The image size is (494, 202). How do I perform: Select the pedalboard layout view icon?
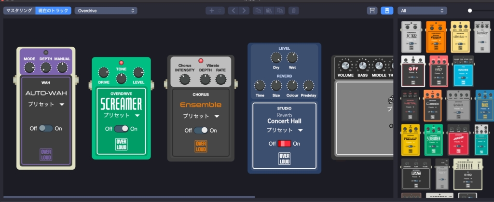372,10
